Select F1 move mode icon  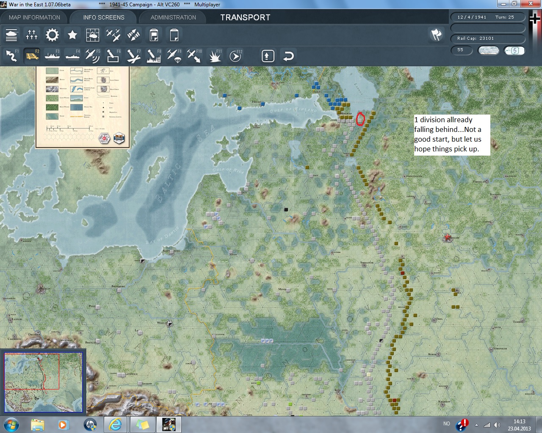pyautogui.click(x=11, y=56)
